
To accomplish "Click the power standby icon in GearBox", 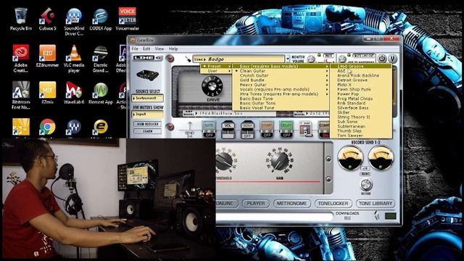I will point(382,59).
